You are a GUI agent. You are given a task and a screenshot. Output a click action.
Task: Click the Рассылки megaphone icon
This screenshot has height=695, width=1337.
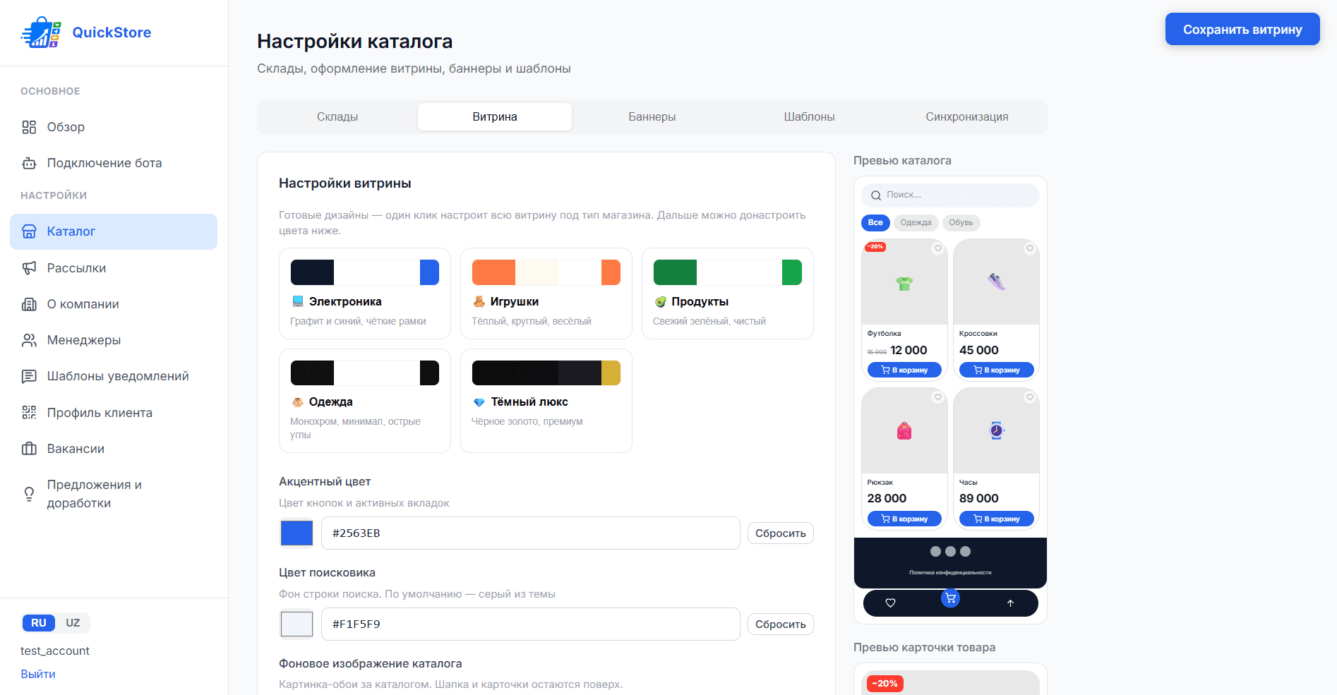click(x=29, y=268)
